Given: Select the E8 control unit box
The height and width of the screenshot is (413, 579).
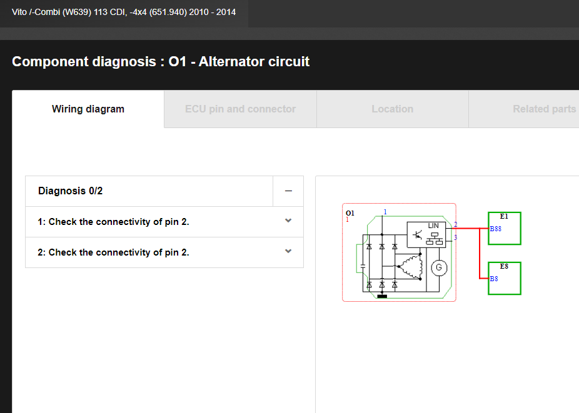Looking at the screenshot, I should 505,278.
